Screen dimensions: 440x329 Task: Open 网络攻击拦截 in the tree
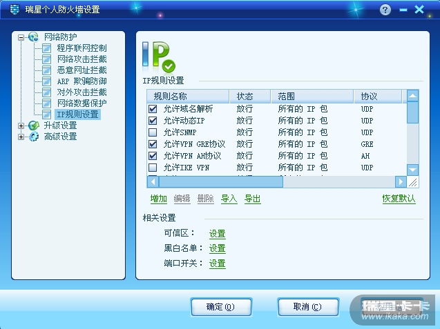pos(82,59)
